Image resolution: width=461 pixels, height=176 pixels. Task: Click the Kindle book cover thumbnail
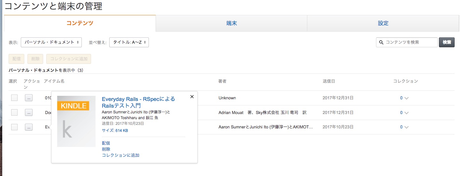[76, 121]
